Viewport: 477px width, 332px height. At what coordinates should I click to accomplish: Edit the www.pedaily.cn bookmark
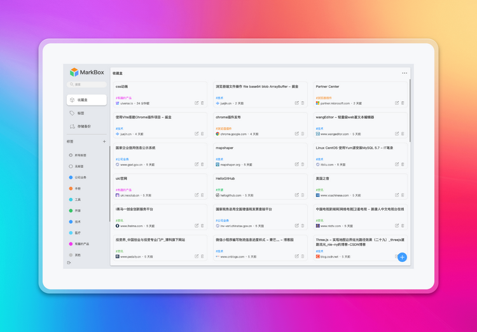point(197,256)
